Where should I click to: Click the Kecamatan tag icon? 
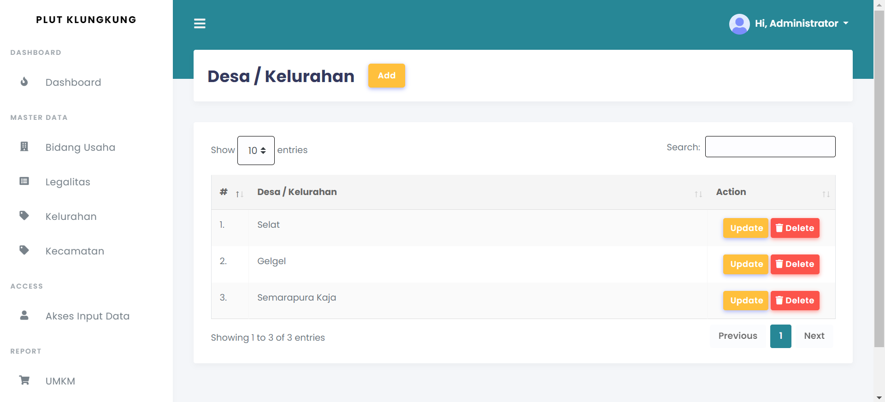pyautogui.click(x=24, y=250)
